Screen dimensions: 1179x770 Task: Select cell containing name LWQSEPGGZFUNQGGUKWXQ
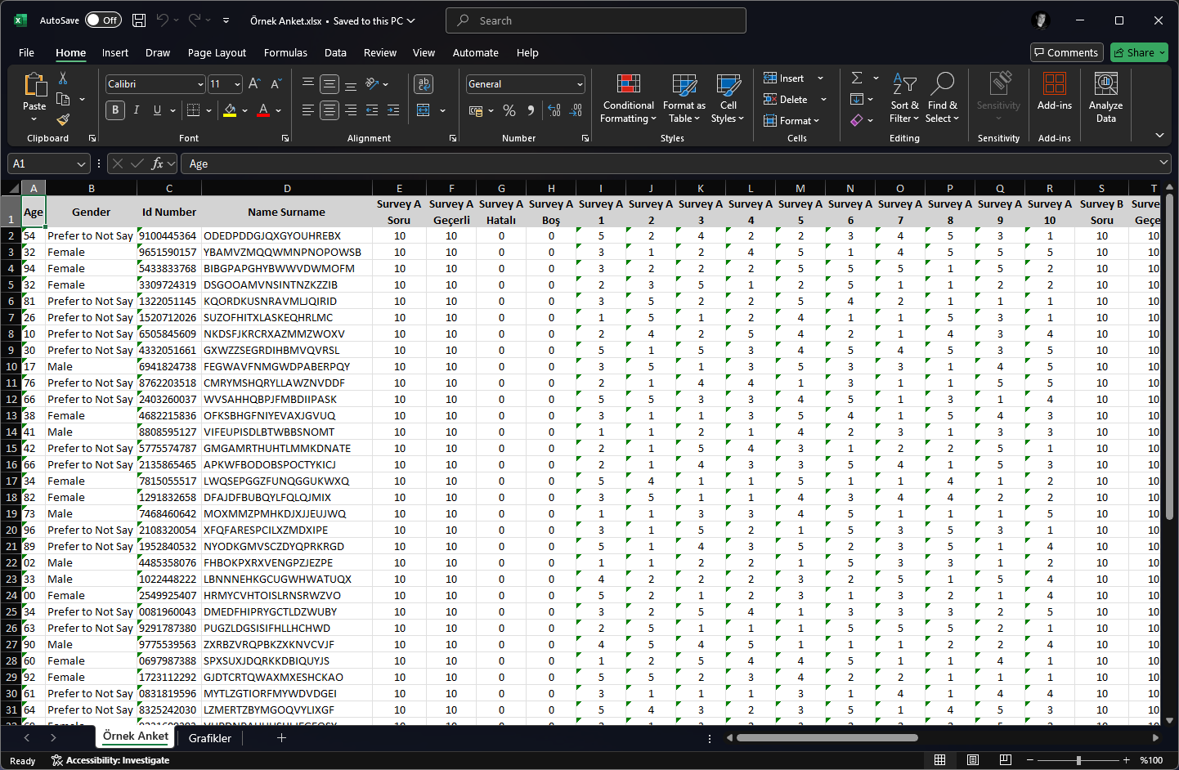287,481
